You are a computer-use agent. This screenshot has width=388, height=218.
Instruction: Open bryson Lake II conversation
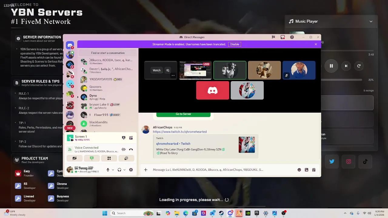[108, 106]
